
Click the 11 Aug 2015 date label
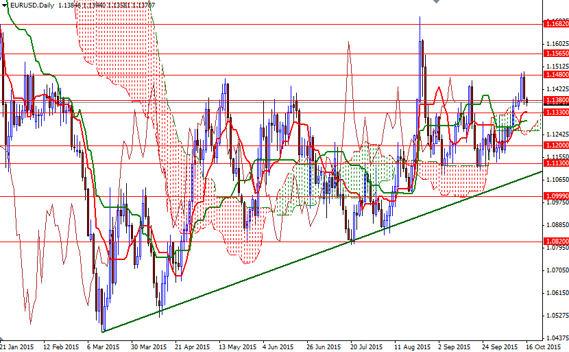pyautogui.click(x=413, y=347)
